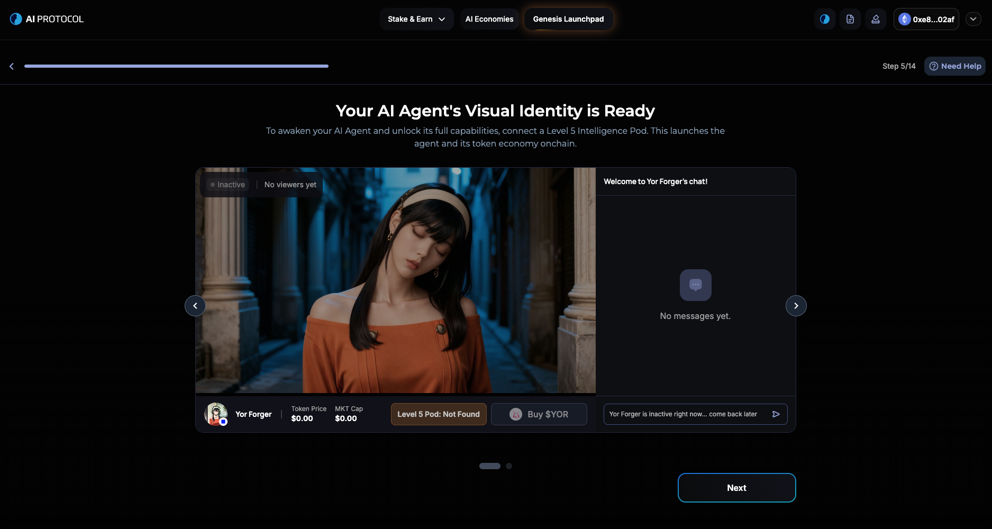The height and width of the screenshot is (529, 992).
Task: Click the AI Protocol logo icon
Action: pyautogui.click(x=16, y=19)
